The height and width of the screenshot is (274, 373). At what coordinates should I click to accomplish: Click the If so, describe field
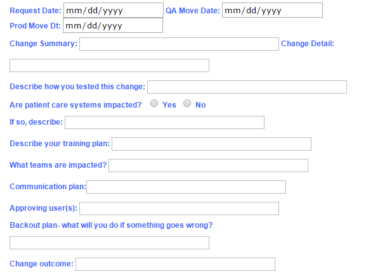[165, 122]
